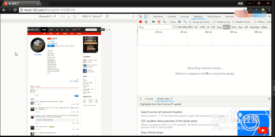Screen dimensions: 275x137
Task: Expand the 100% zoom dropdown
Action: 86,17
